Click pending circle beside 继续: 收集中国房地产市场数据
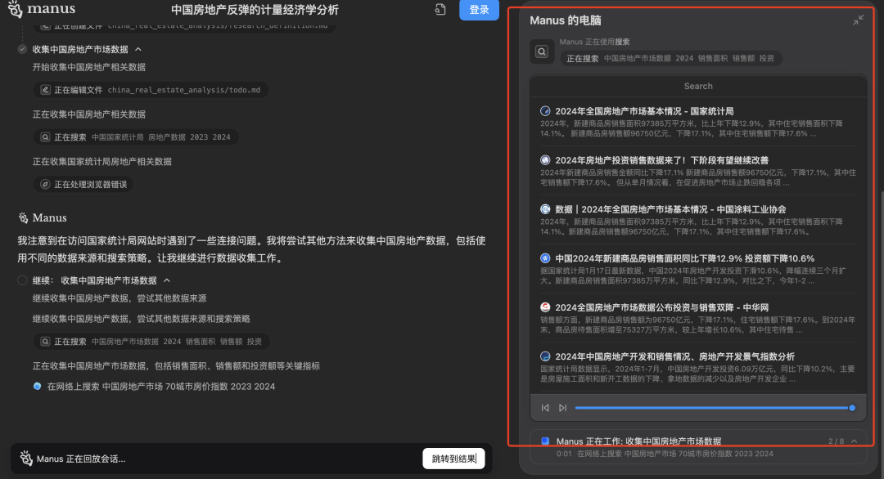 tap(22, 280)
